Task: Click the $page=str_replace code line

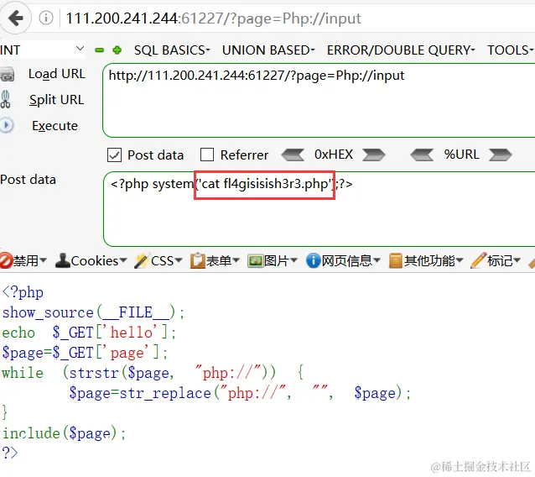Action: pos(240,393)
